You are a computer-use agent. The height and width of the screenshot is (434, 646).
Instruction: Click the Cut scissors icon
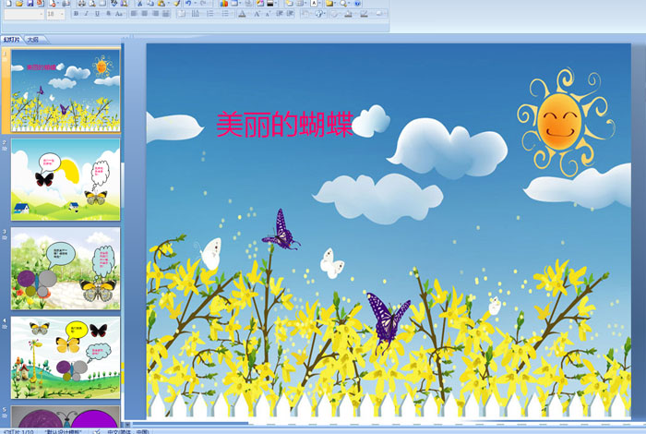tap(139, 4)
